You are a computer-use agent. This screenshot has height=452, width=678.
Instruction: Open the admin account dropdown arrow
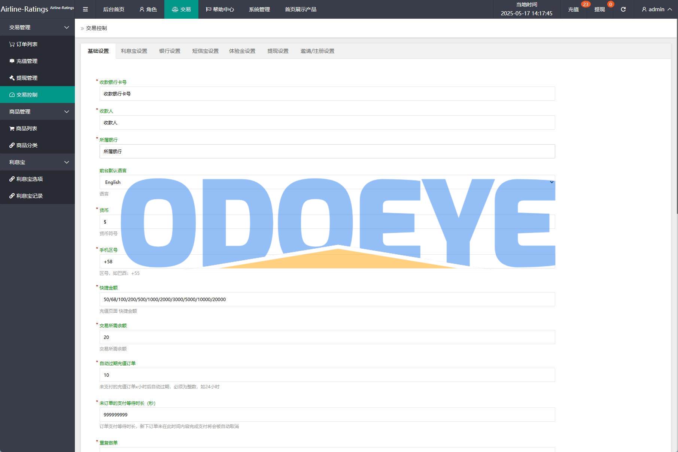click(x=670, y=9)
